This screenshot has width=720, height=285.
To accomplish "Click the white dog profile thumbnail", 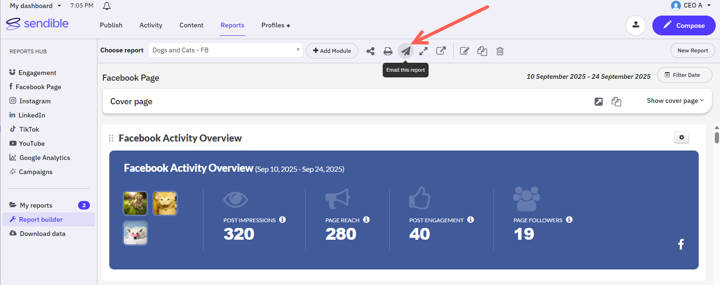I will coord(135,233).
